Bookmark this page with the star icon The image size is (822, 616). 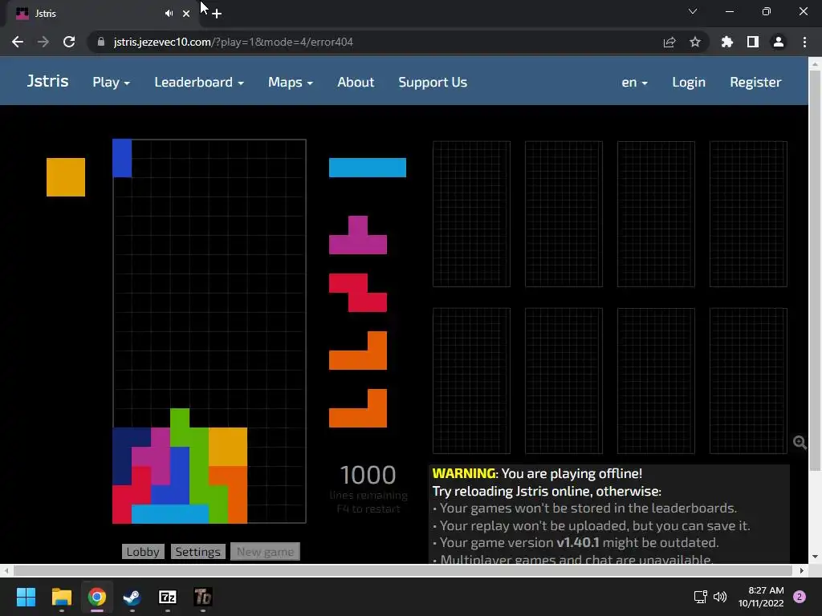695,42
